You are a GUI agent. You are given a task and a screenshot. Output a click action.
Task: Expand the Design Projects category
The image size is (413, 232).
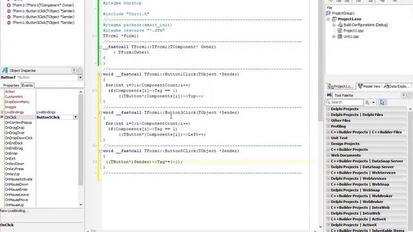(328, 144)
